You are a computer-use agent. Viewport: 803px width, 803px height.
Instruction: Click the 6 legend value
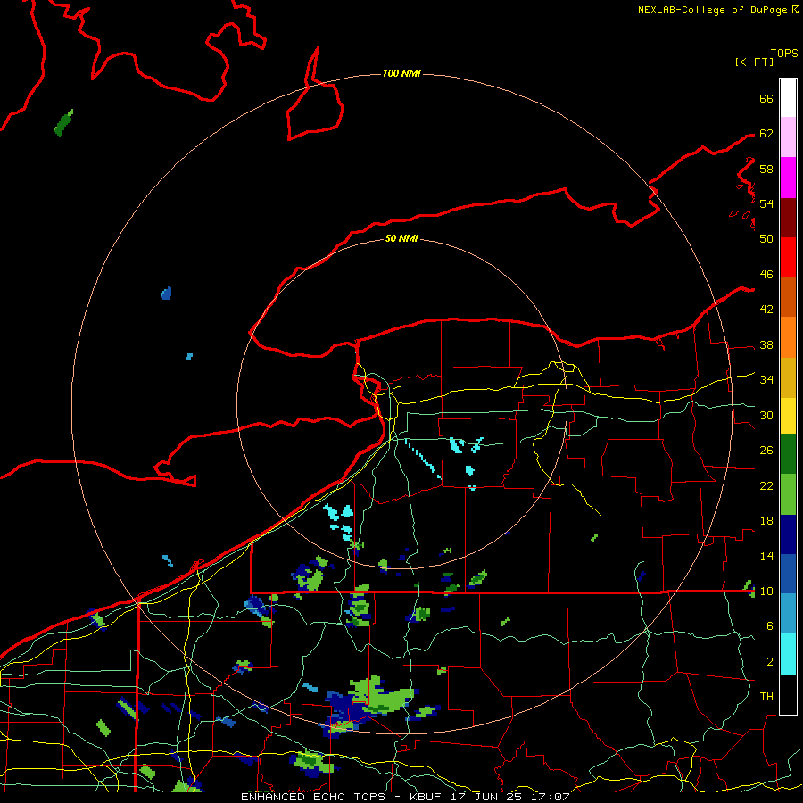tap(770, 625)
